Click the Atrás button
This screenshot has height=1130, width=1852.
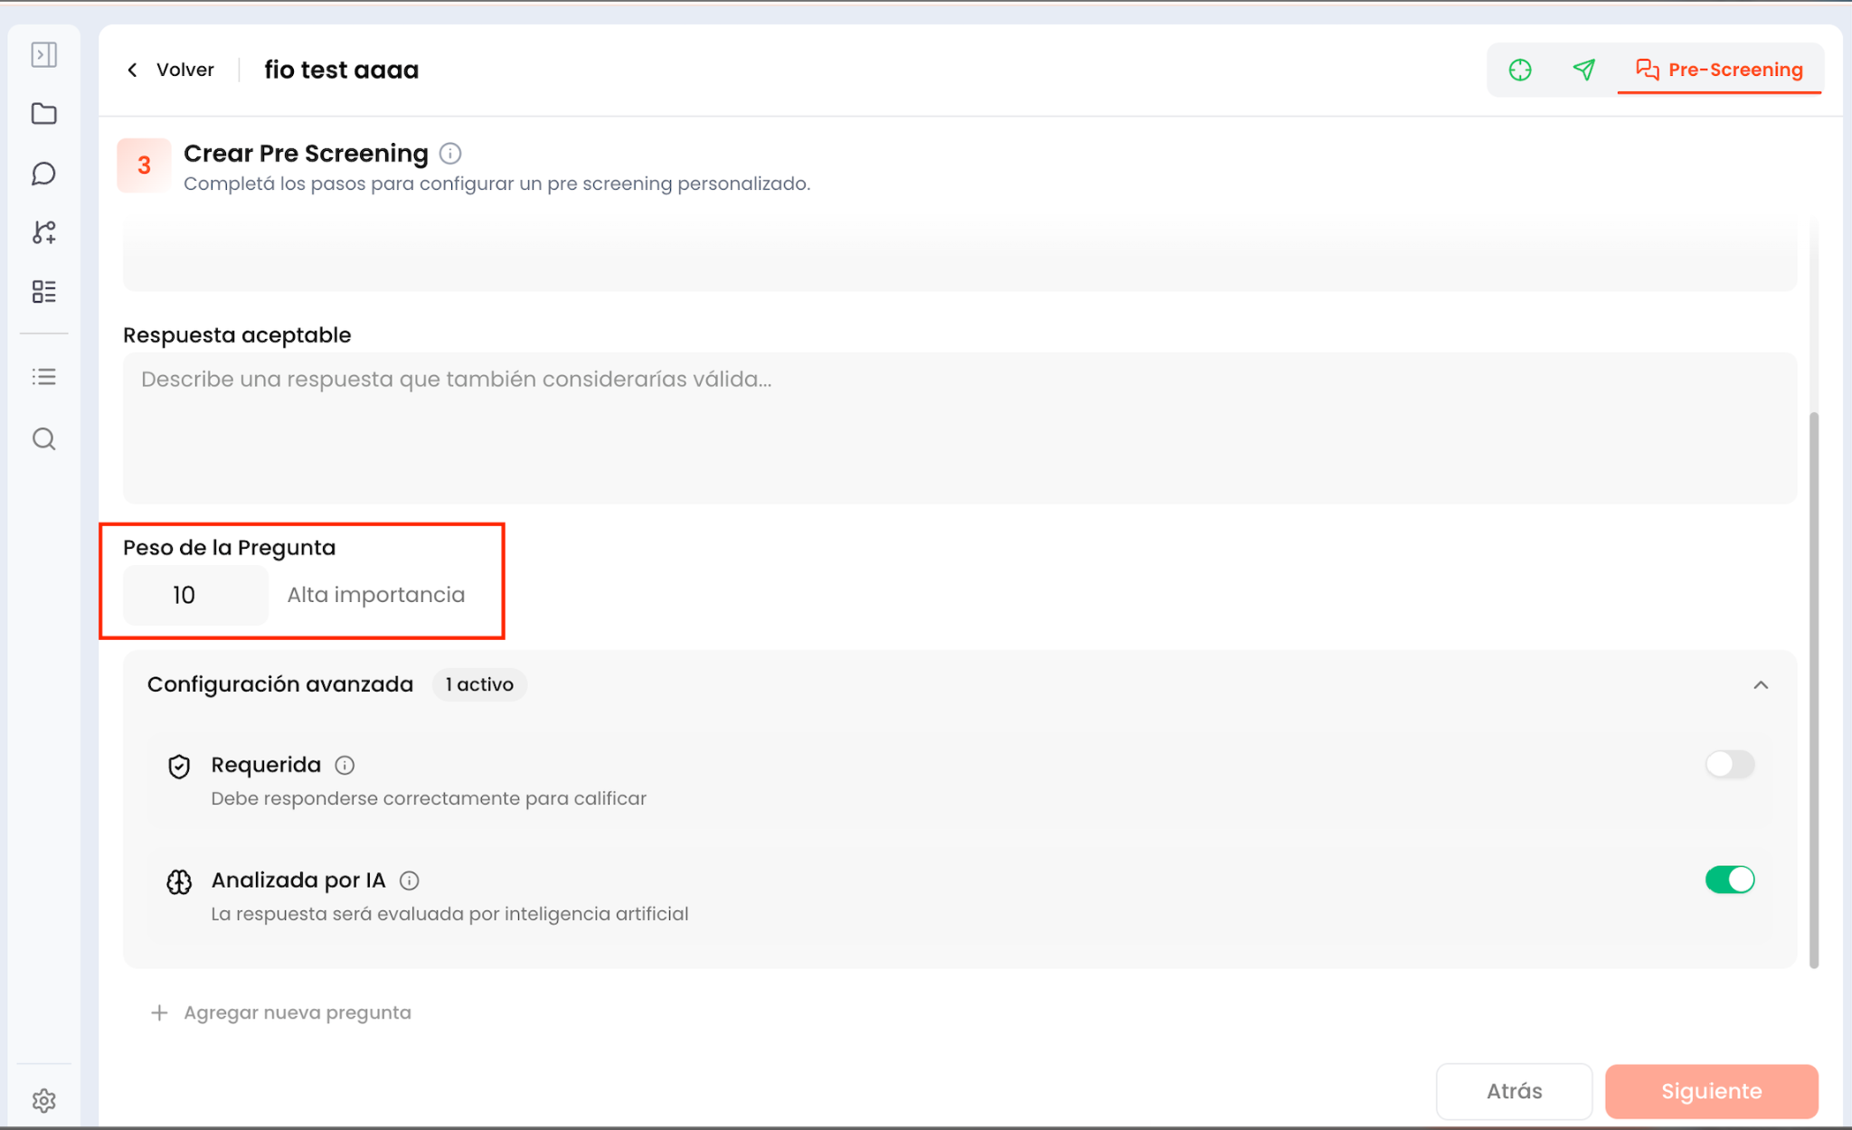(1514, 1091)
